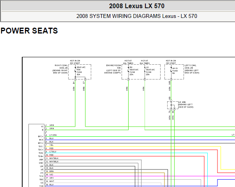Click the 'U/C R/B (BEHIND LEFT SIDE OF DASH)' label
The height and width of the screenshot is (187, 235).
186,104
